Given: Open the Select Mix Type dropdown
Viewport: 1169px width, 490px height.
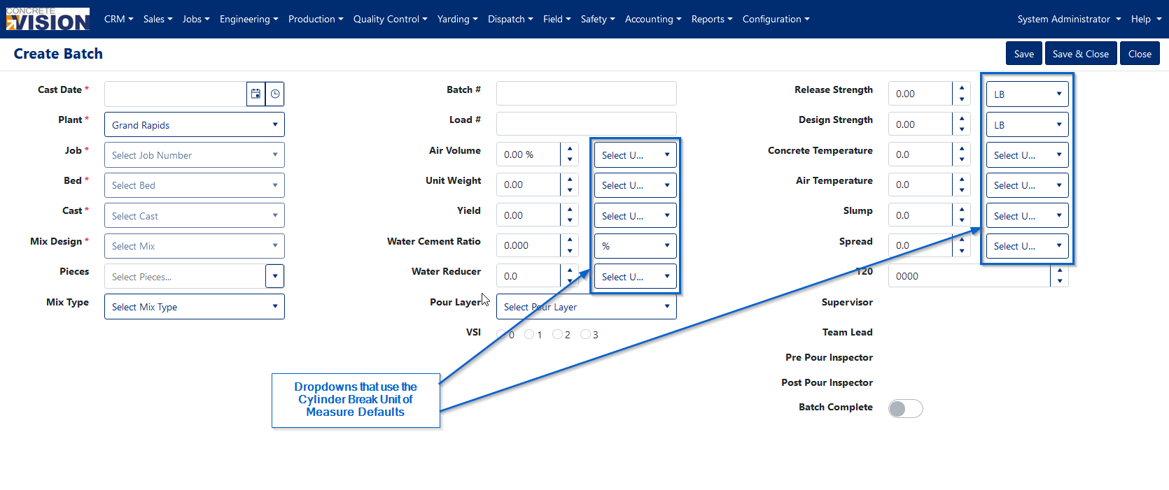Looking at the screenshot, I should tap(195, 306).
